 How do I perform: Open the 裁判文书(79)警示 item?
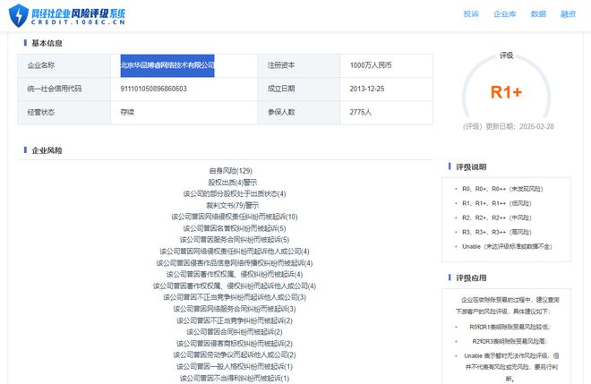pos(233,205)
